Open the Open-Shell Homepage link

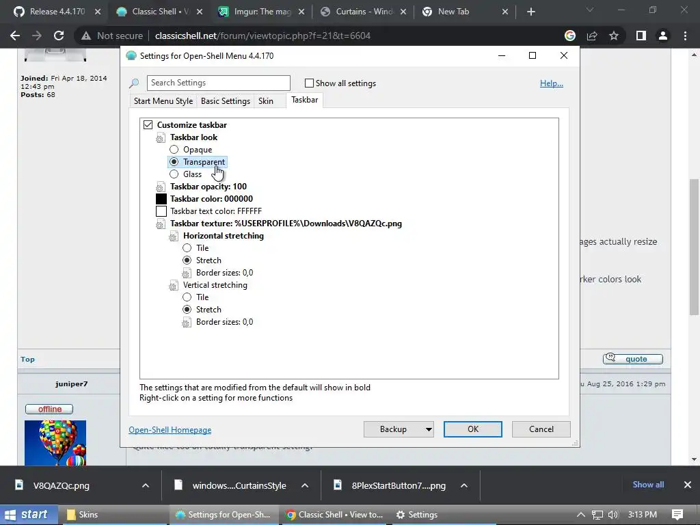[x=170, y=430]
